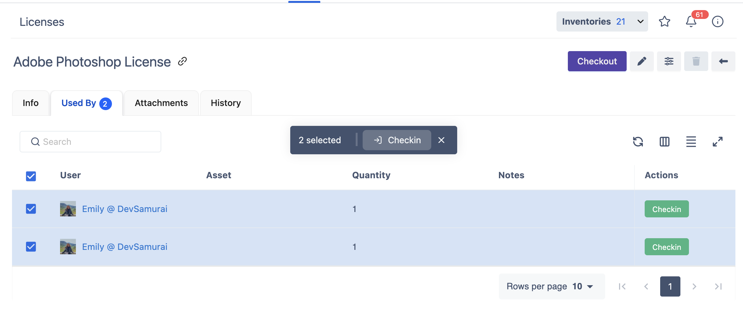
Task: Open the column visibility icon
Action: [664, 142]
